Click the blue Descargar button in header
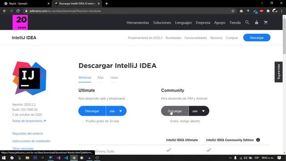The image size is (286, 161). [x=257, y=38]
